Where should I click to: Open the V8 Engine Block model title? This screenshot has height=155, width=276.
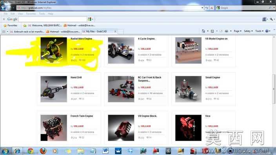pyautogui.click(x=147, y=116)
